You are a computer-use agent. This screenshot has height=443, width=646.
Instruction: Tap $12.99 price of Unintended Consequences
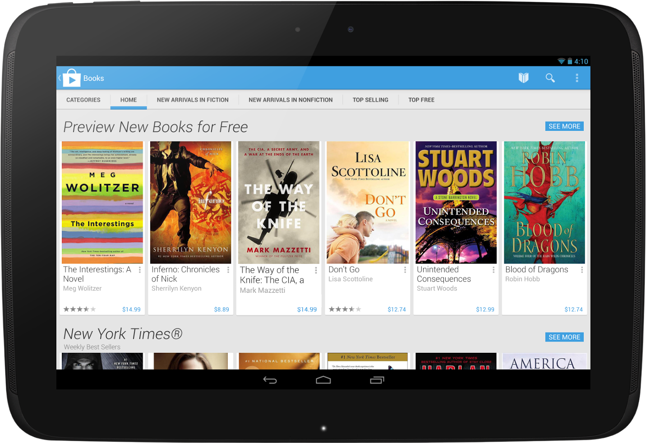click(485, 309)
